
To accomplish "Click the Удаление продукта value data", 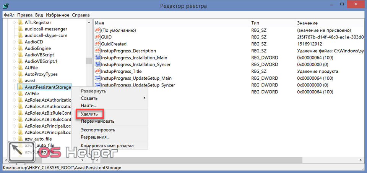I will [x=318, y=71].
